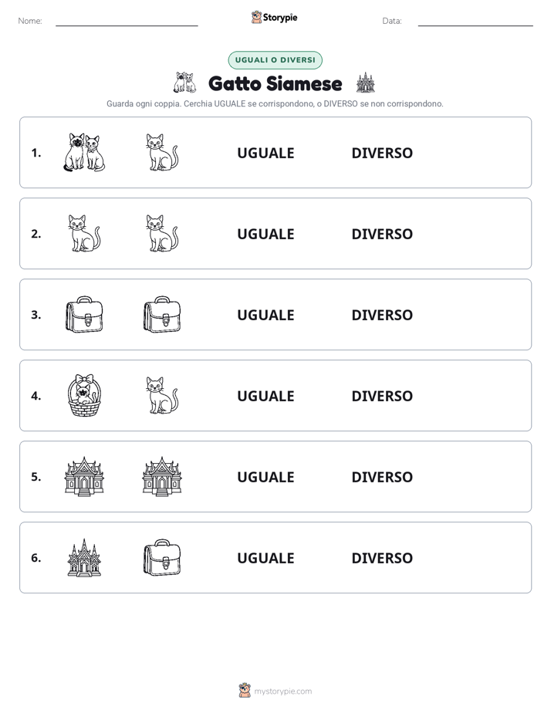Select DIVERSO in row 6
551x713 pixels.
click(382, 558)
